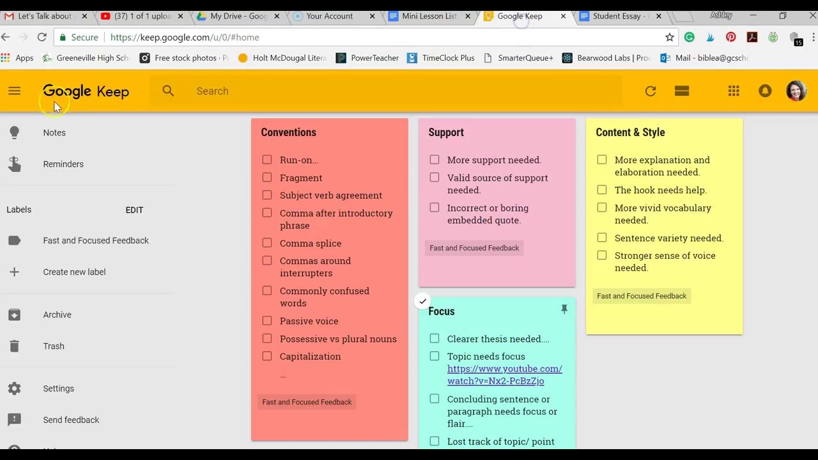
Task: Switch to Mini Lesson List tab
Action: click(429, 16)
